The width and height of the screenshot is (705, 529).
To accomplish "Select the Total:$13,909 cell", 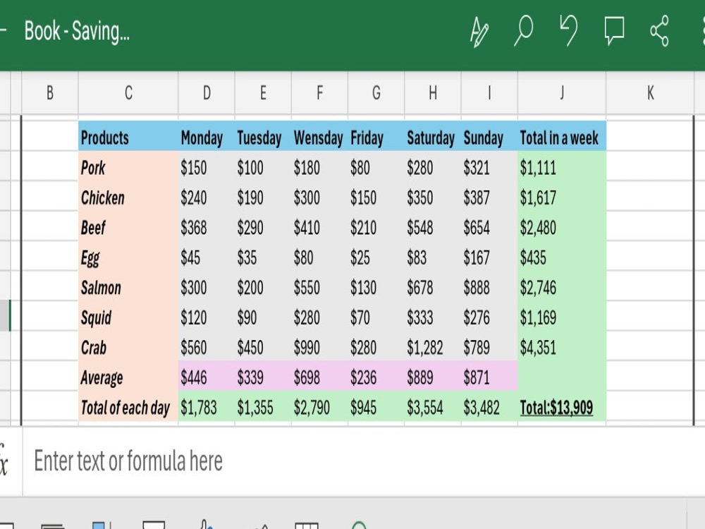I will (562, 407).
